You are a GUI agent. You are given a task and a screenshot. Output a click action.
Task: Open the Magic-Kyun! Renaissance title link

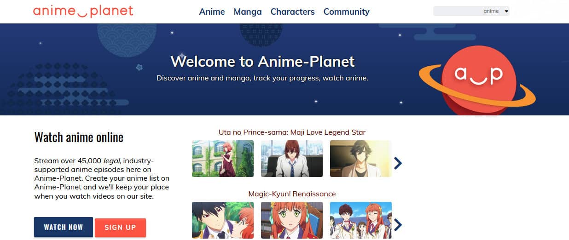(292, 194)
